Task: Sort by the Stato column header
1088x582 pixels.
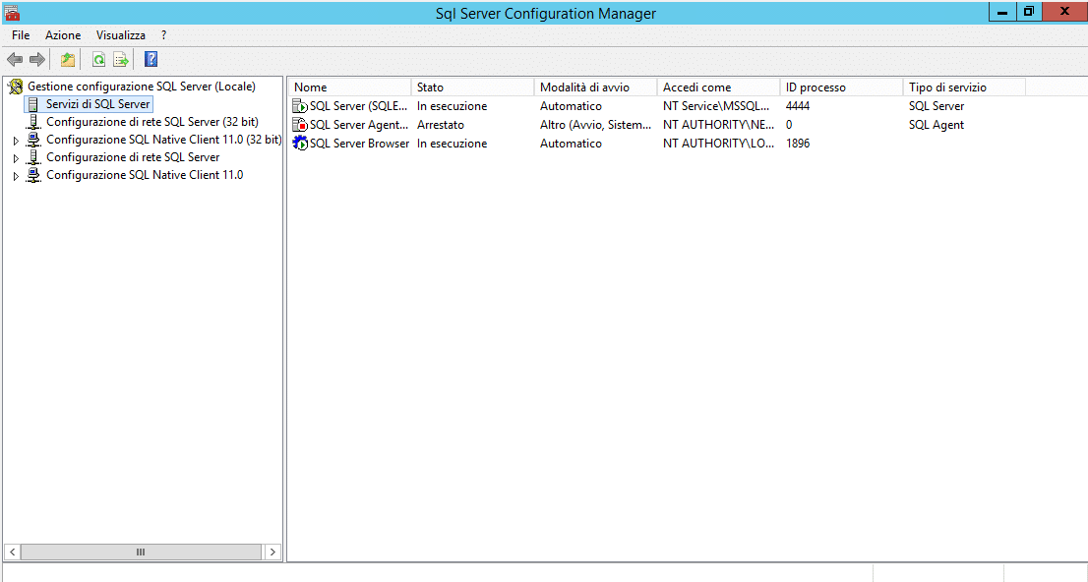Action: point(472,87)
